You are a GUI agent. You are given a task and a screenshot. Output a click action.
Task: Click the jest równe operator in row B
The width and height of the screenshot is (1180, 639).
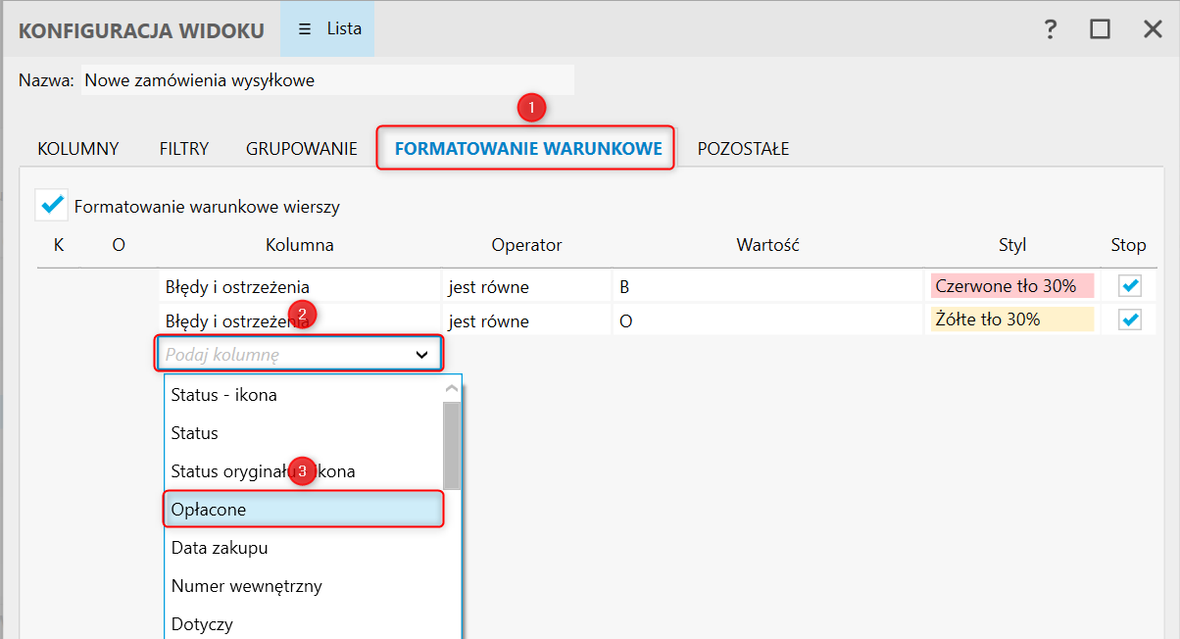coord(527,286)
